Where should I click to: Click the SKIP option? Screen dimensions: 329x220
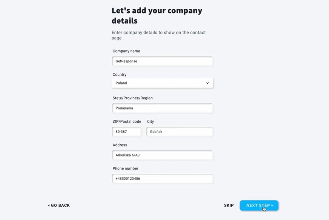[229, 205]
